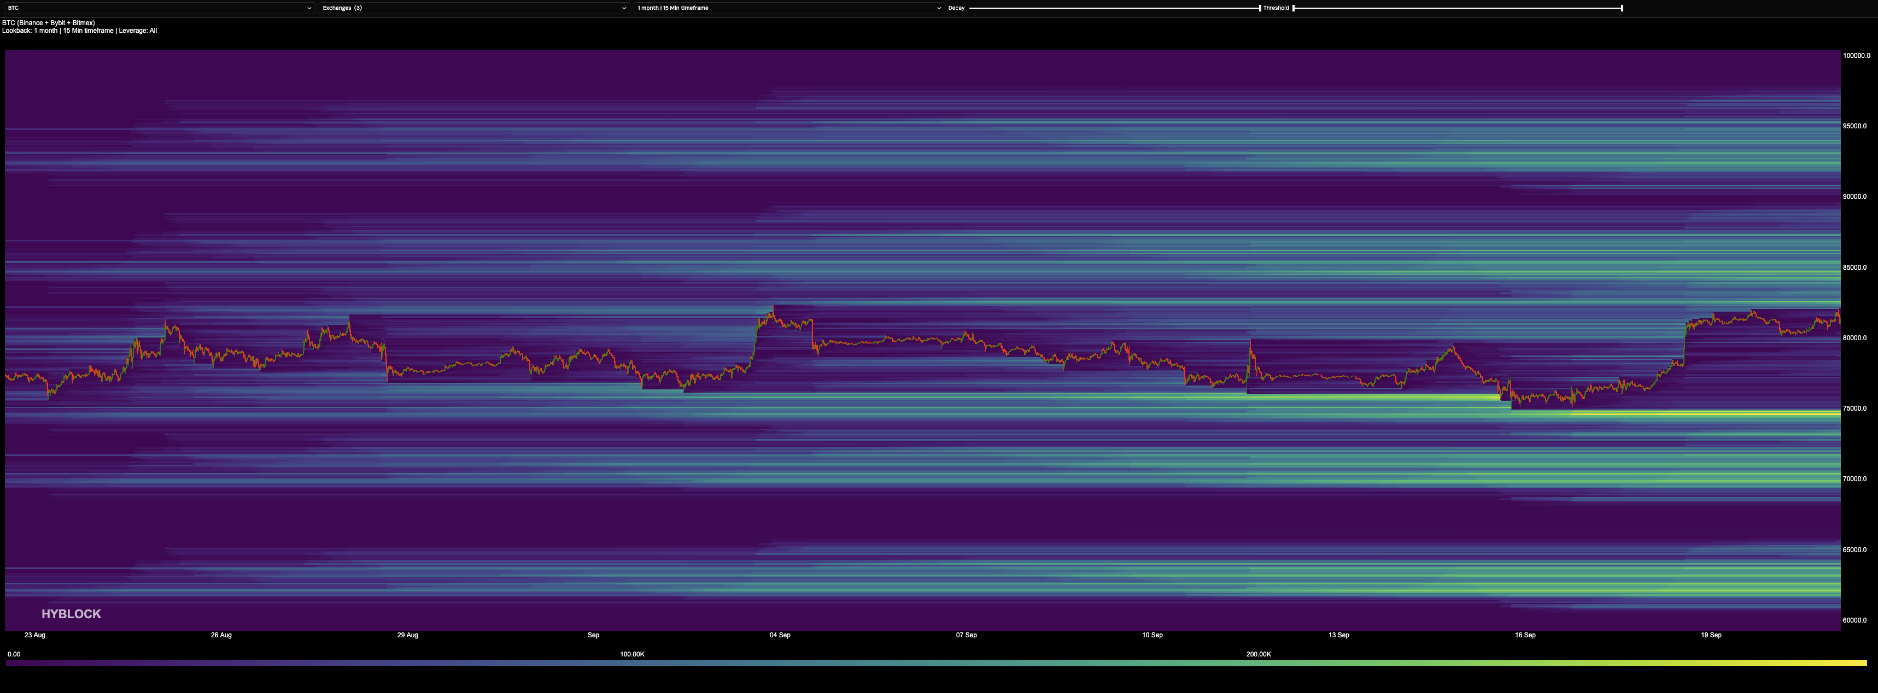Click the Sep date label
This screenshot has height=693, width=1878.
point(593,635)
